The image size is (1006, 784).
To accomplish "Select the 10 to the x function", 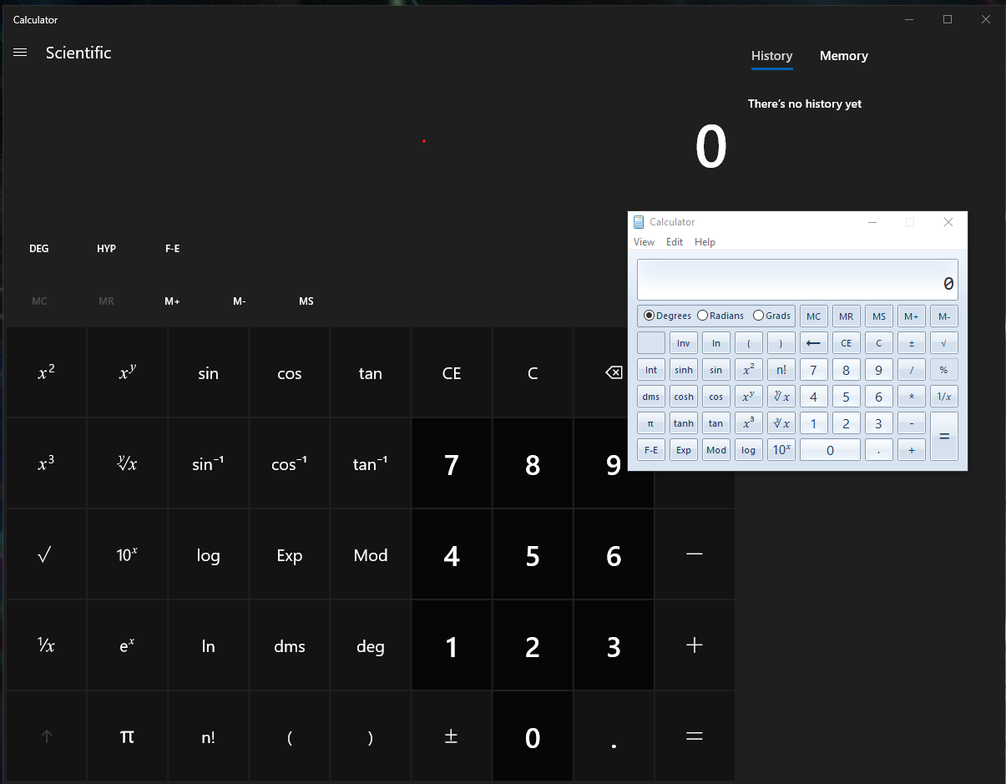I will click(127, 554).
